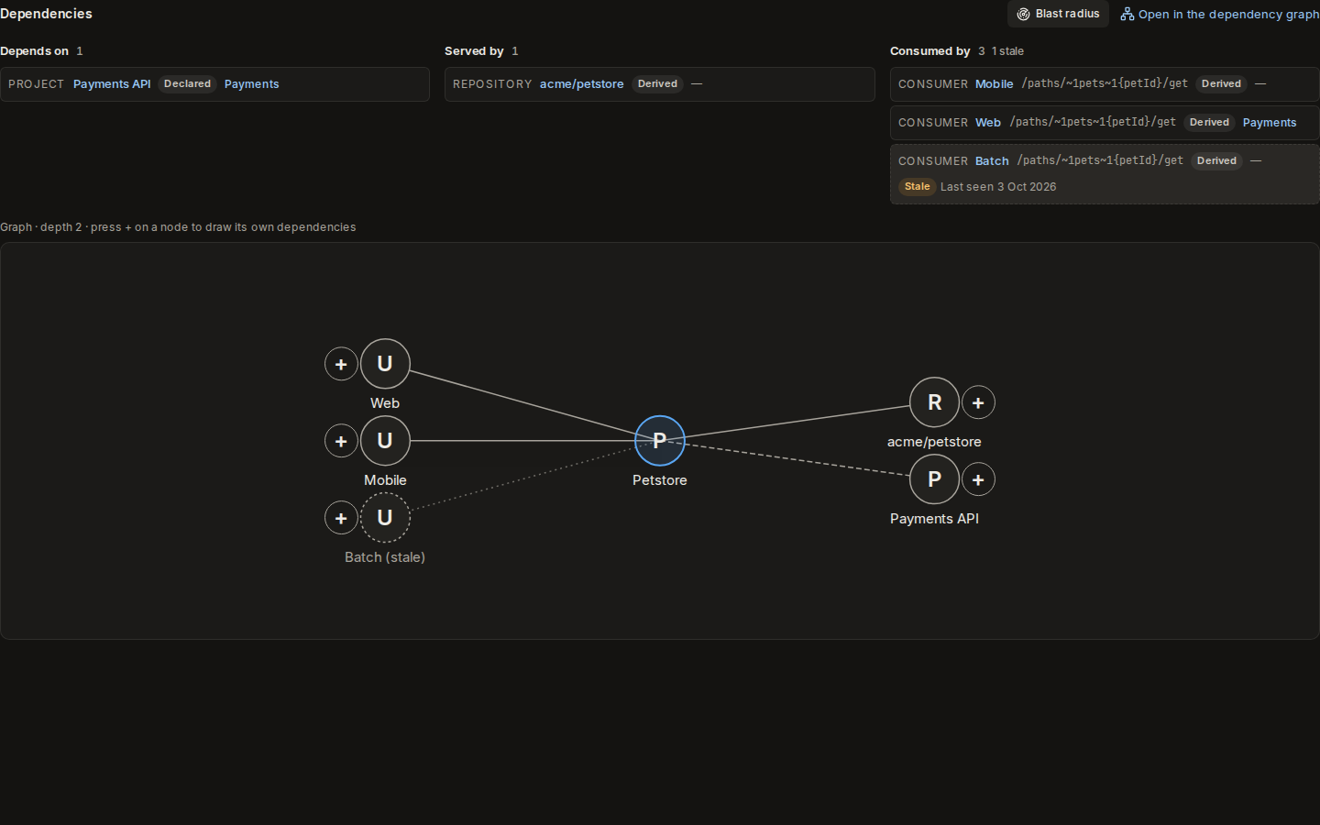The image size is (1320, 825).
Task: Open the acme/petstore repository link
Action: coord(581,84)
